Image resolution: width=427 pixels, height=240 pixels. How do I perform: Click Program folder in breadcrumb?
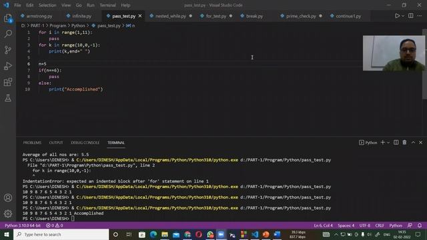pos(58,25)
